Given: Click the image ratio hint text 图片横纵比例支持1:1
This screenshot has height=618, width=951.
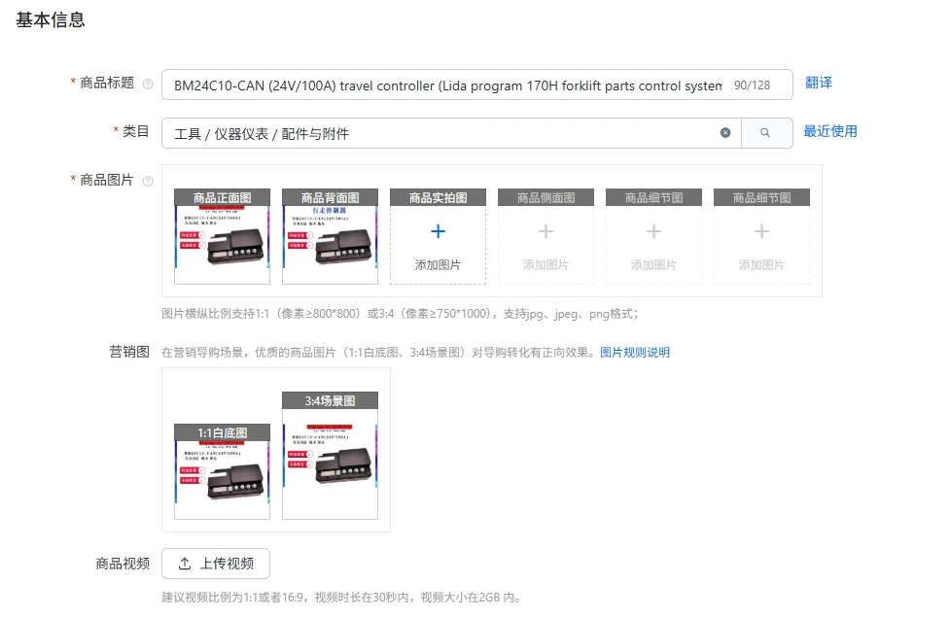Looking at the screenshot, I should click(400, 314).
